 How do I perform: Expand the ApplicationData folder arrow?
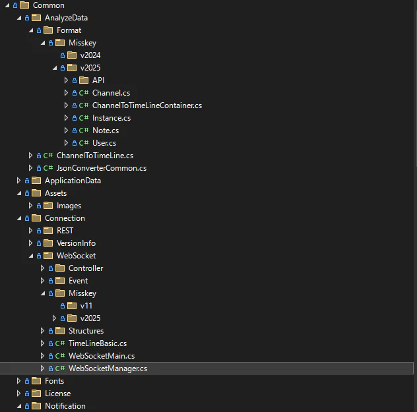click(x=18, y=181)
